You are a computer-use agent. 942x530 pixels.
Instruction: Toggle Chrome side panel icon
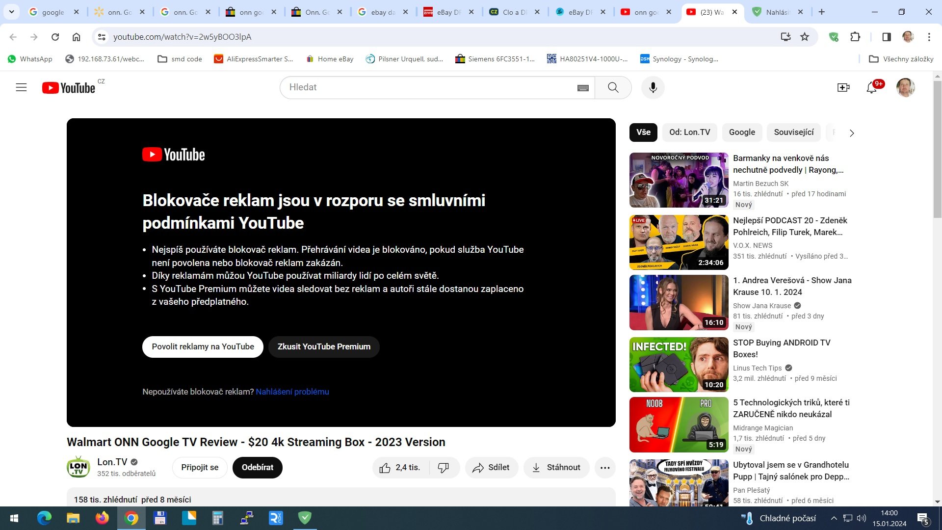click(x=886, y=37)
